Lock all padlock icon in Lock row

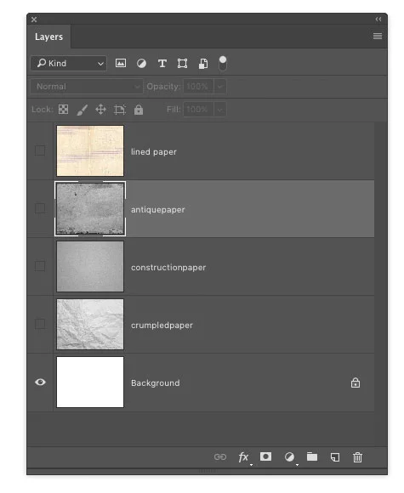pyautogui.click(x=139, y=110)
